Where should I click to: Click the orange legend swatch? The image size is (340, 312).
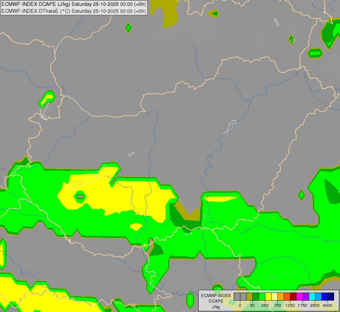pos(281,296)
